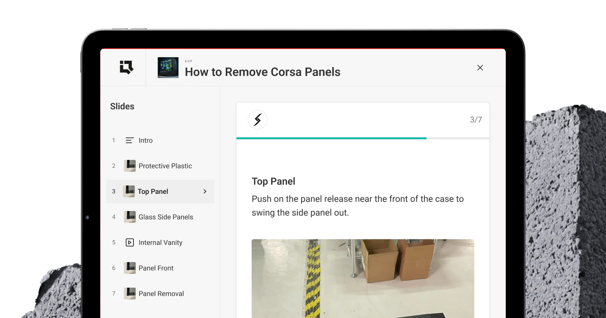Expand the Top Panel chevron arrow
This screenshot has height=318, width=606.
[205, 192]
